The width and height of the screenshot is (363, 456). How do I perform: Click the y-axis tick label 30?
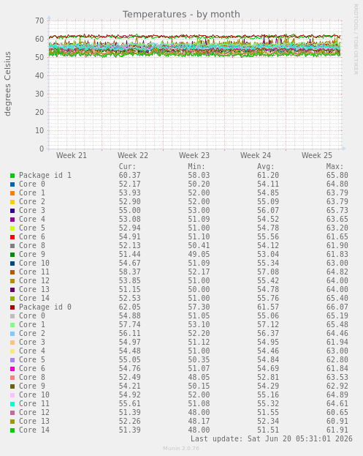tap(39, 94)
